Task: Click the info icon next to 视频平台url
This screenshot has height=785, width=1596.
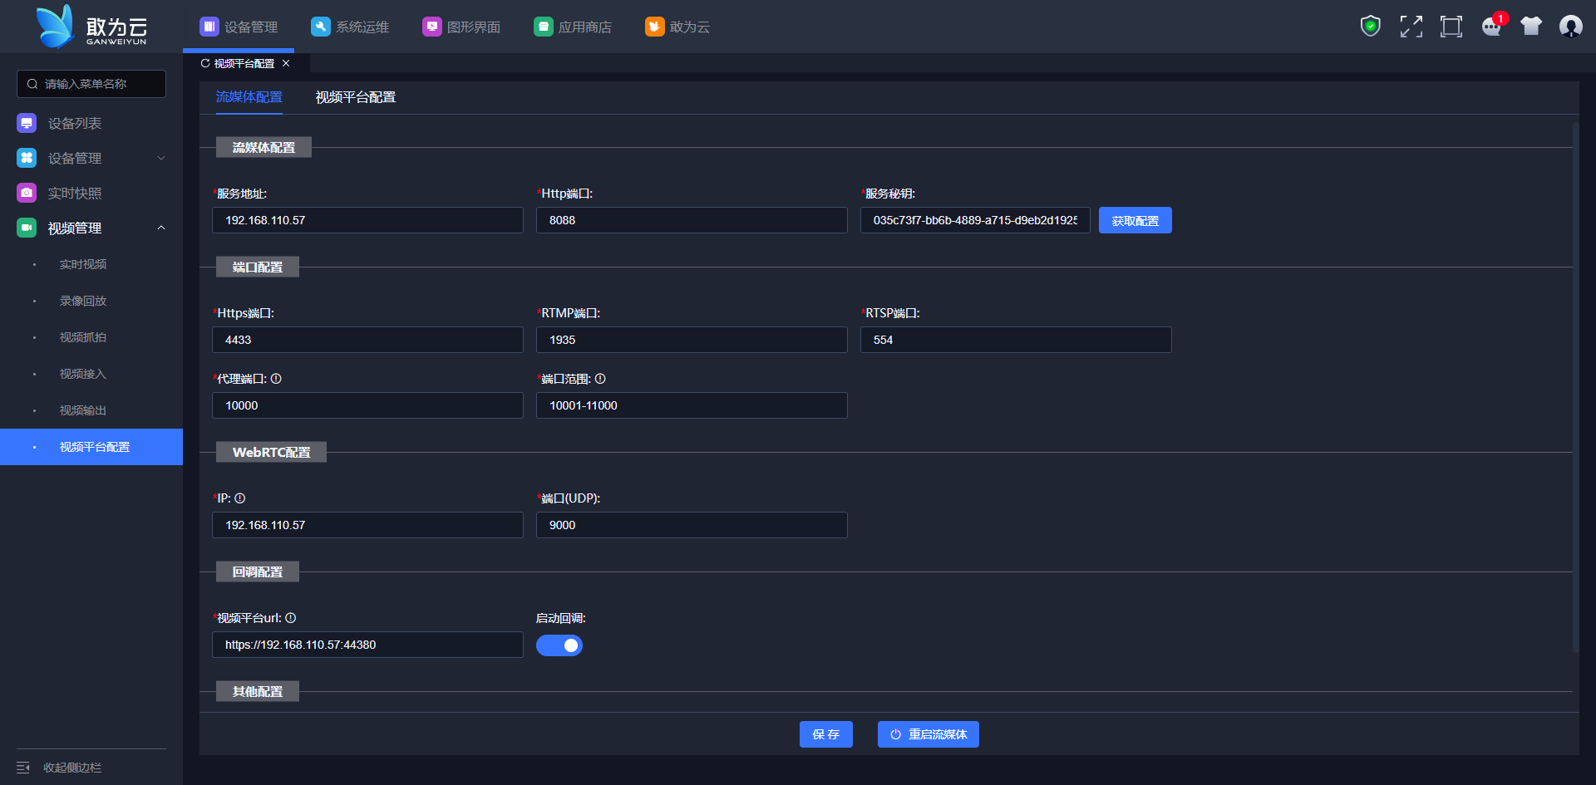Action: (x=290, y=618)
